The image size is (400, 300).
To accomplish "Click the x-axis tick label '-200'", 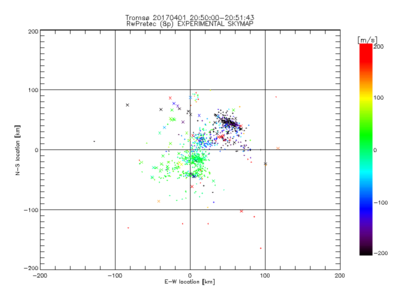I will click(x=40, y=275).
